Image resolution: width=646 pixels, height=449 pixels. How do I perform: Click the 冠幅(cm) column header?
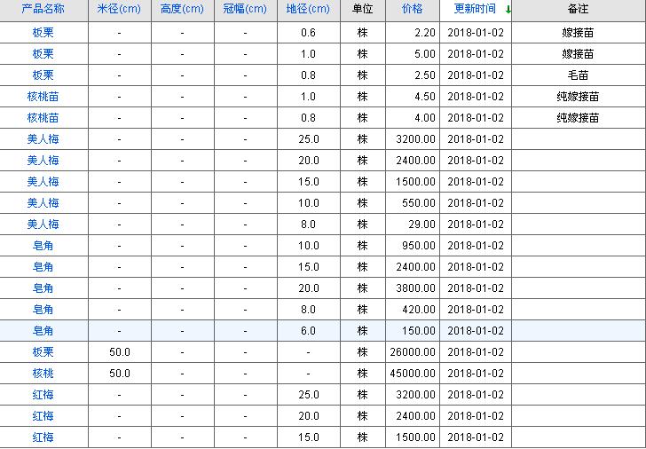(x=245, y=10)
